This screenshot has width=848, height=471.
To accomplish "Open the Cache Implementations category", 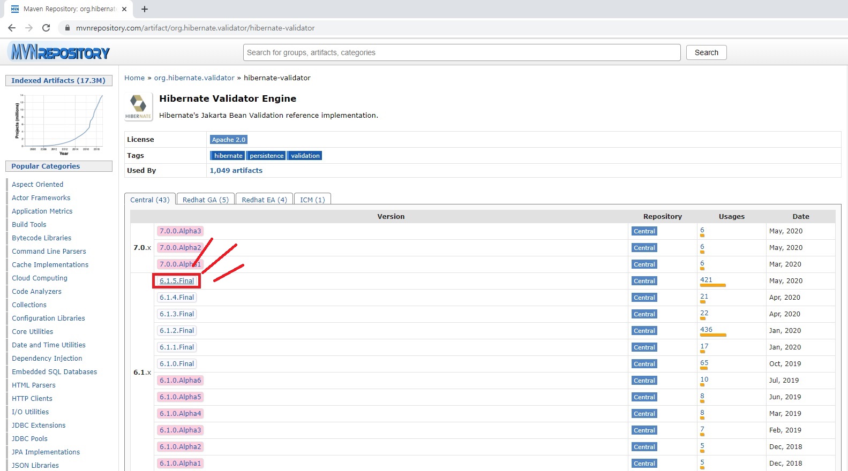I will tap(50, 265).
